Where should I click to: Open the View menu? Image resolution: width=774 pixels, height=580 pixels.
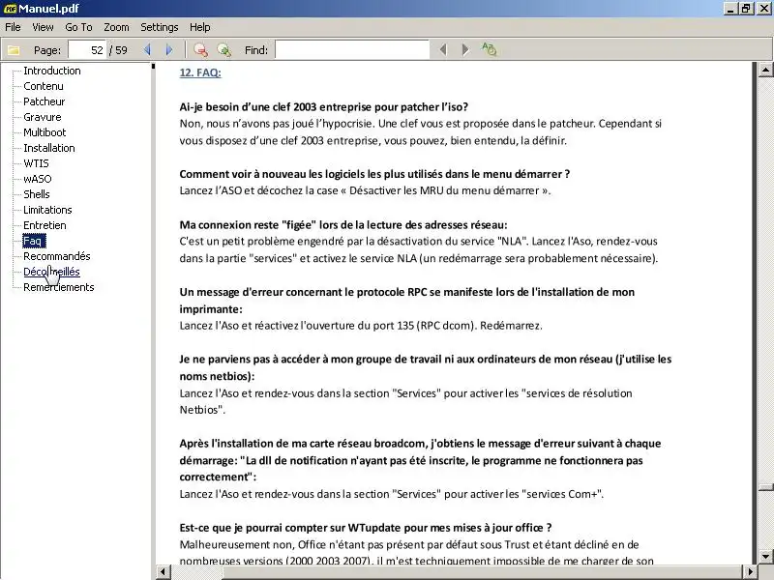pos(43,27)
